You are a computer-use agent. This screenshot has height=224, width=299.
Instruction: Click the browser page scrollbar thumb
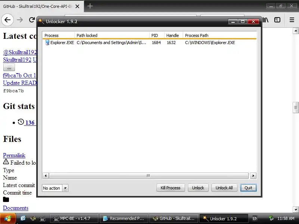click(296, 108)
